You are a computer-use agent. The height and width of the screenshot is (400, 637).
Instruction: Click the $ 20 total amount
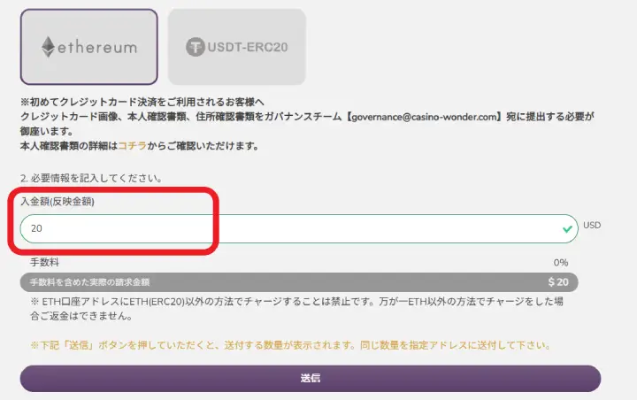(558, 281)
